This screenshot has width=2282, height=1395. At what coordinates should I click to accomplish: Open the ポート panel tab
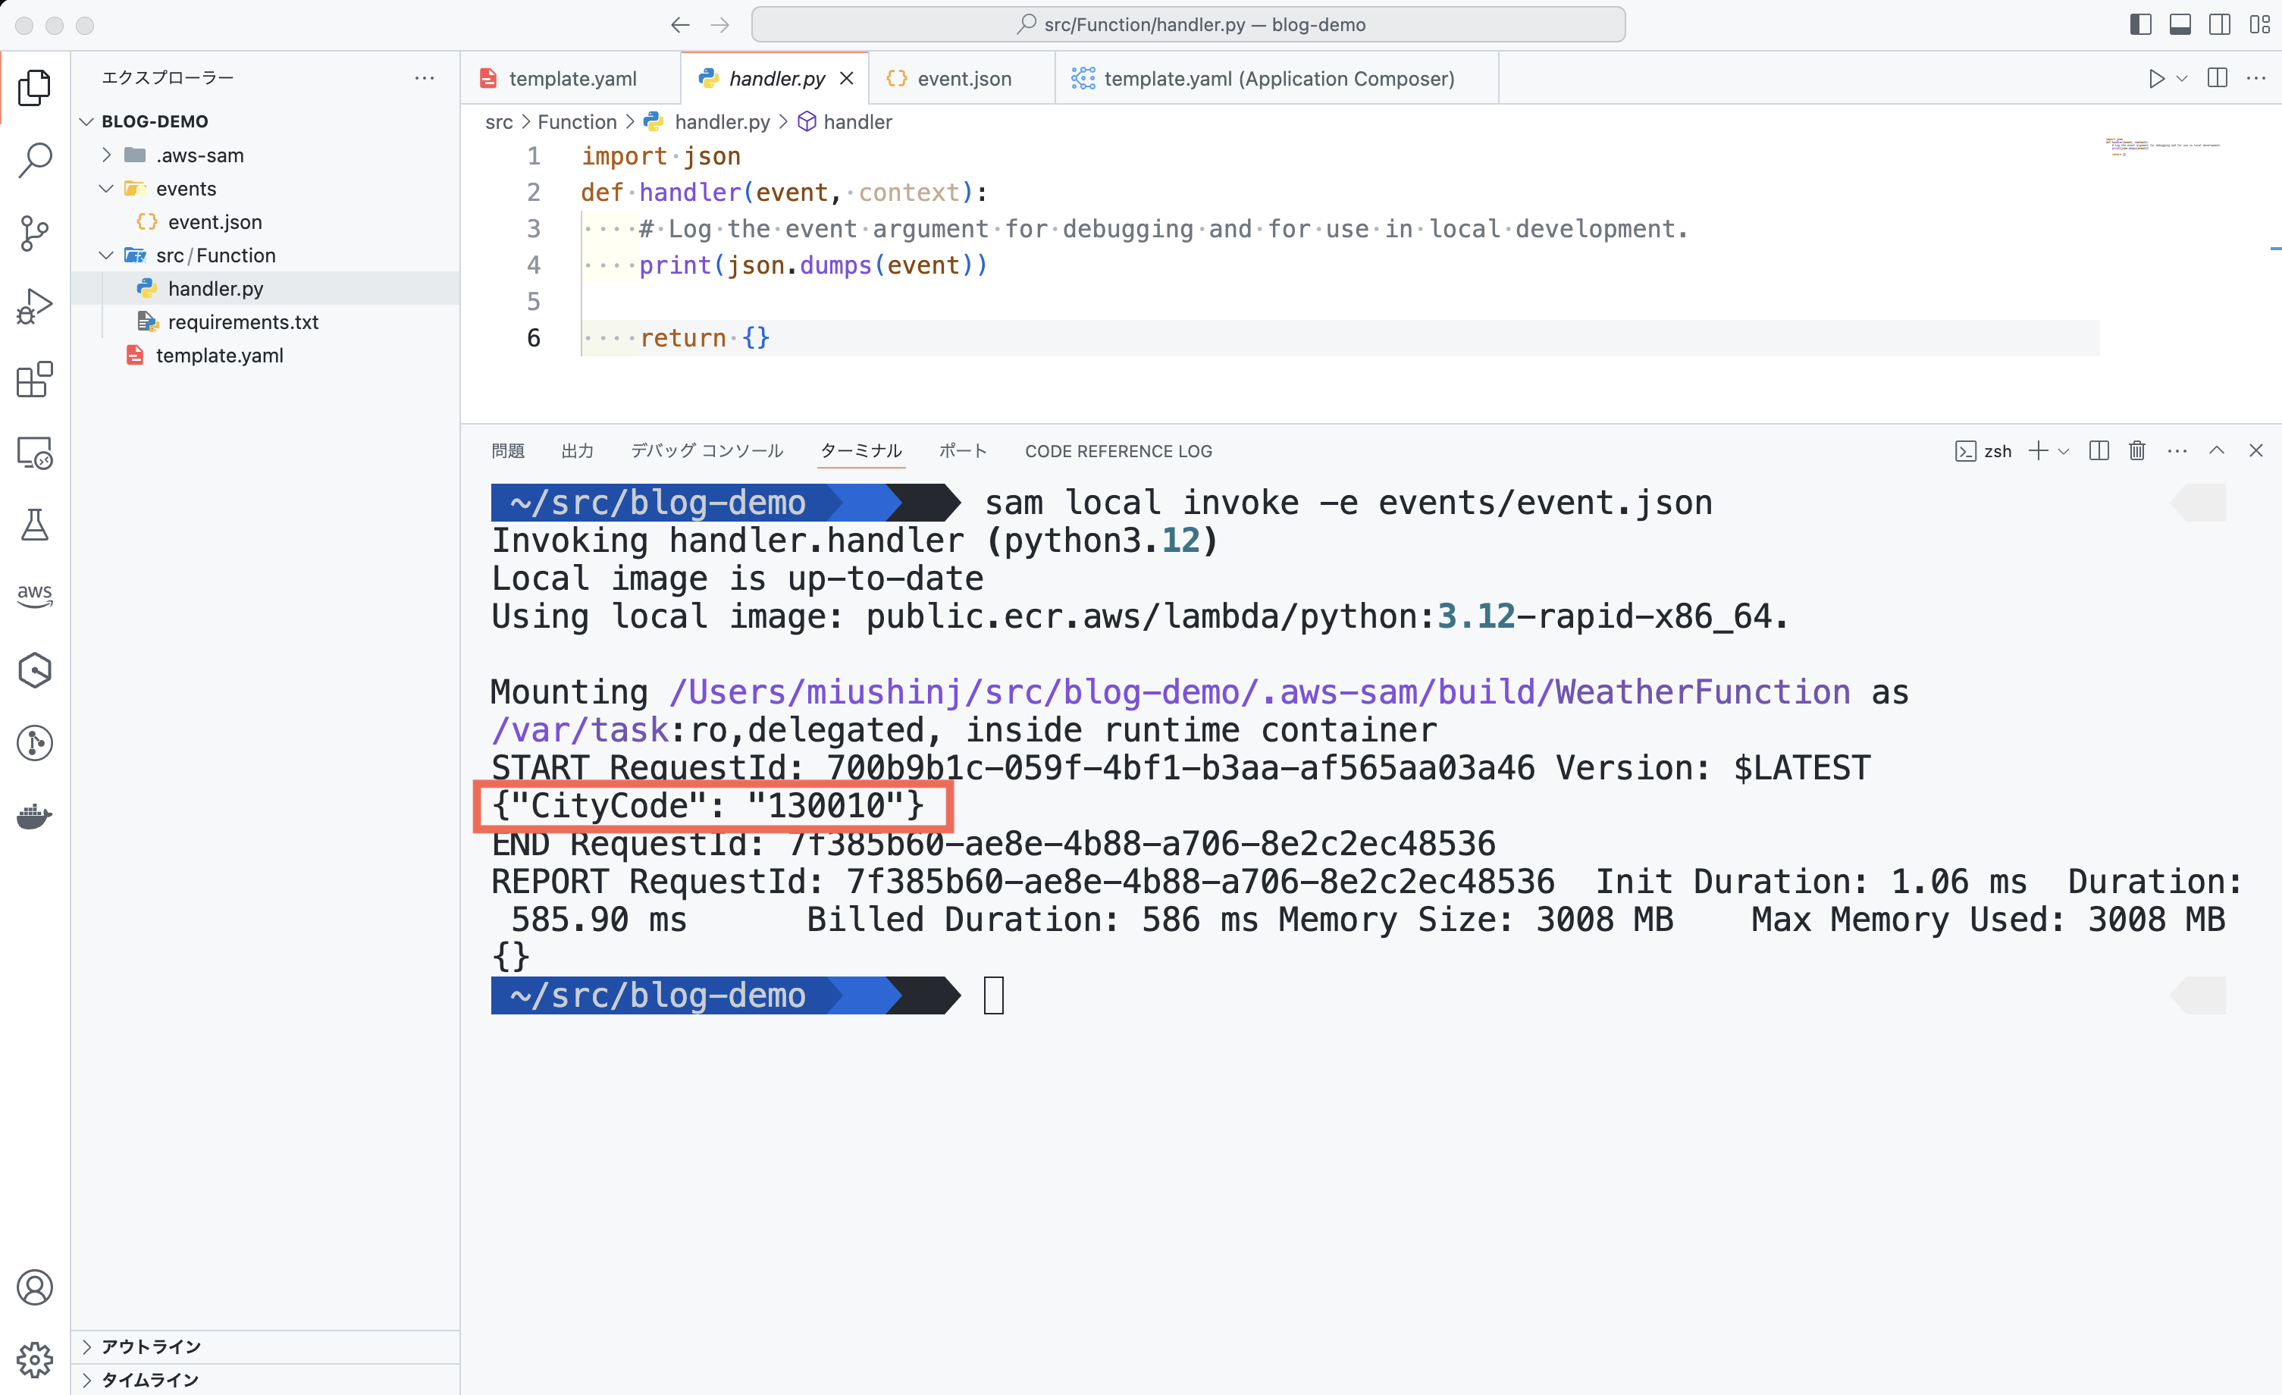962,451
